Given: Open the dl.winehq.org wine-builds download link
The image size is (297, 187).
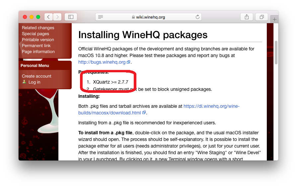Looking at the screenshot, I should pos(159,109).
